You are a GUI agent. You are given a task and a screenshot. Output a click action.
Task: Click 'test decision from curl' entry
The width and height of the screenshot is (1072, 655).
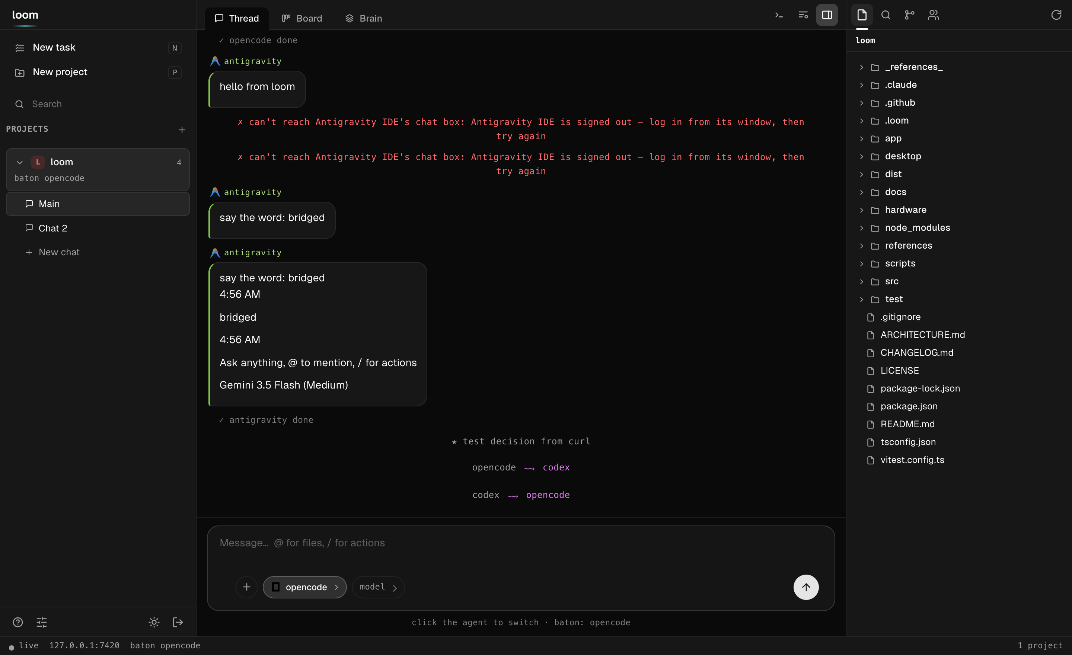click(x=521, y=441)
